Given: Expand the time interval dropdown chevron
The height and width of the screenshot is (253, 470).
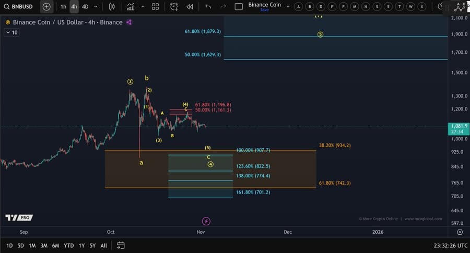Looking at the screenshot, I should pyautogui.click(x=95, y=7).
